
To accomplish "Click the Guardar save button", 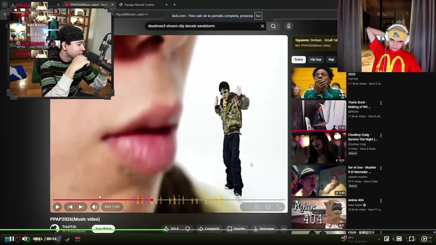I will coord(236,229).
